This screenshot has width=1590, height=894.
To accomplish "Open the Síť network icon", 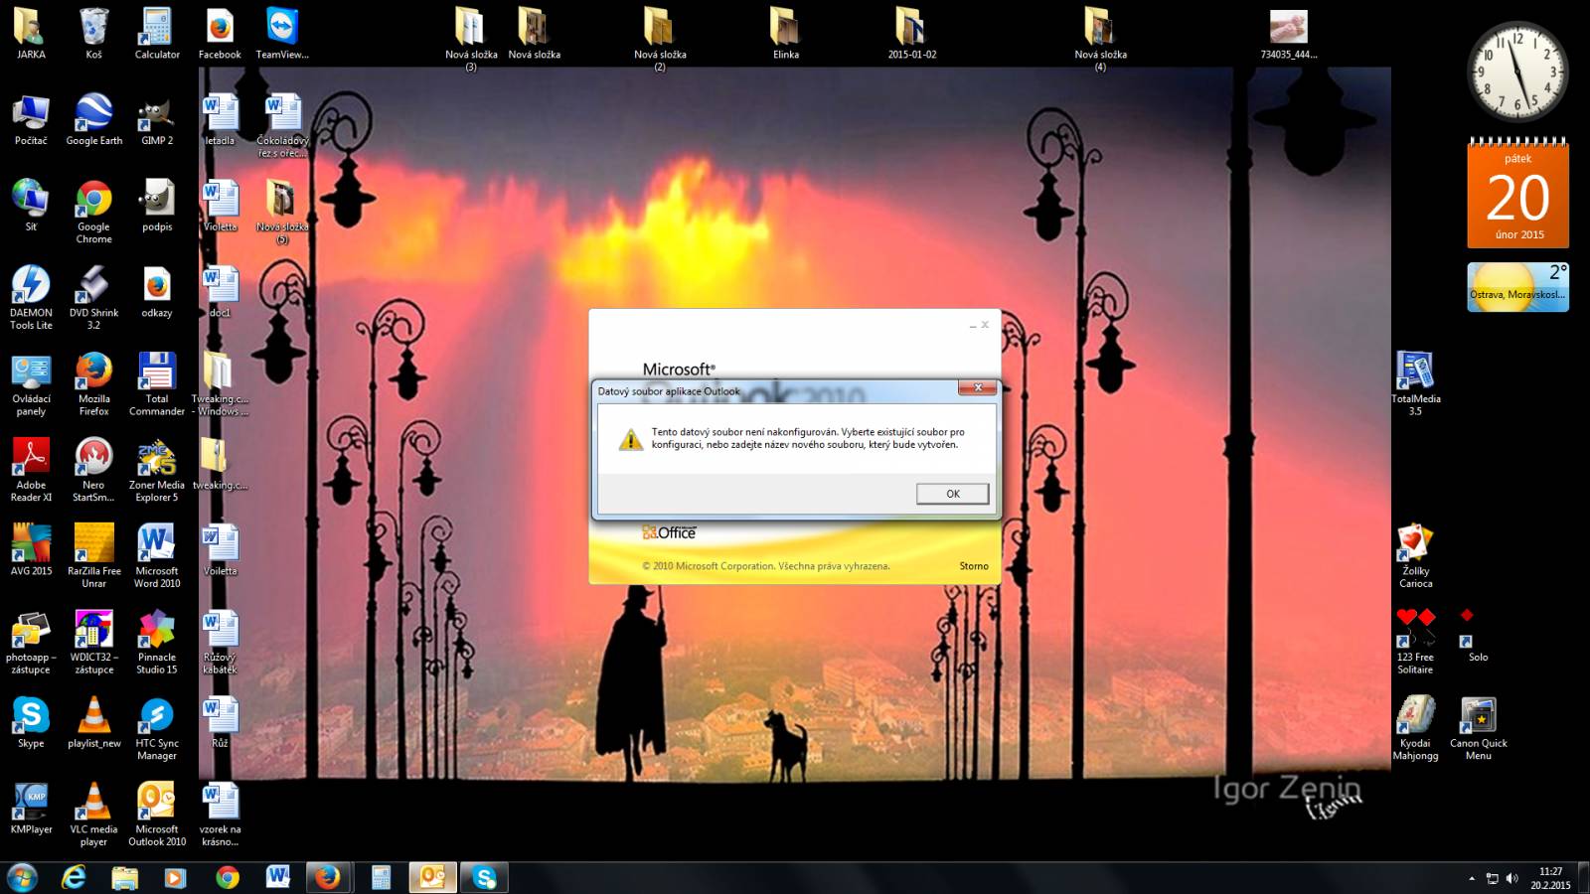I will (x=31, y=205).
